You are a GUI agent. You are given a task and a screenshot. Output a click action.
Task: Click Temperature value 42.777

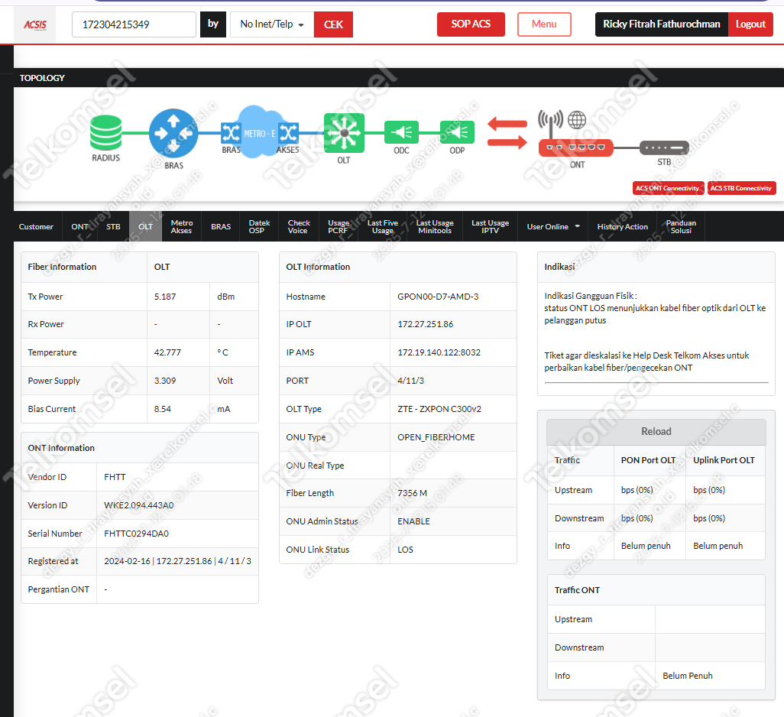[167, 352]
